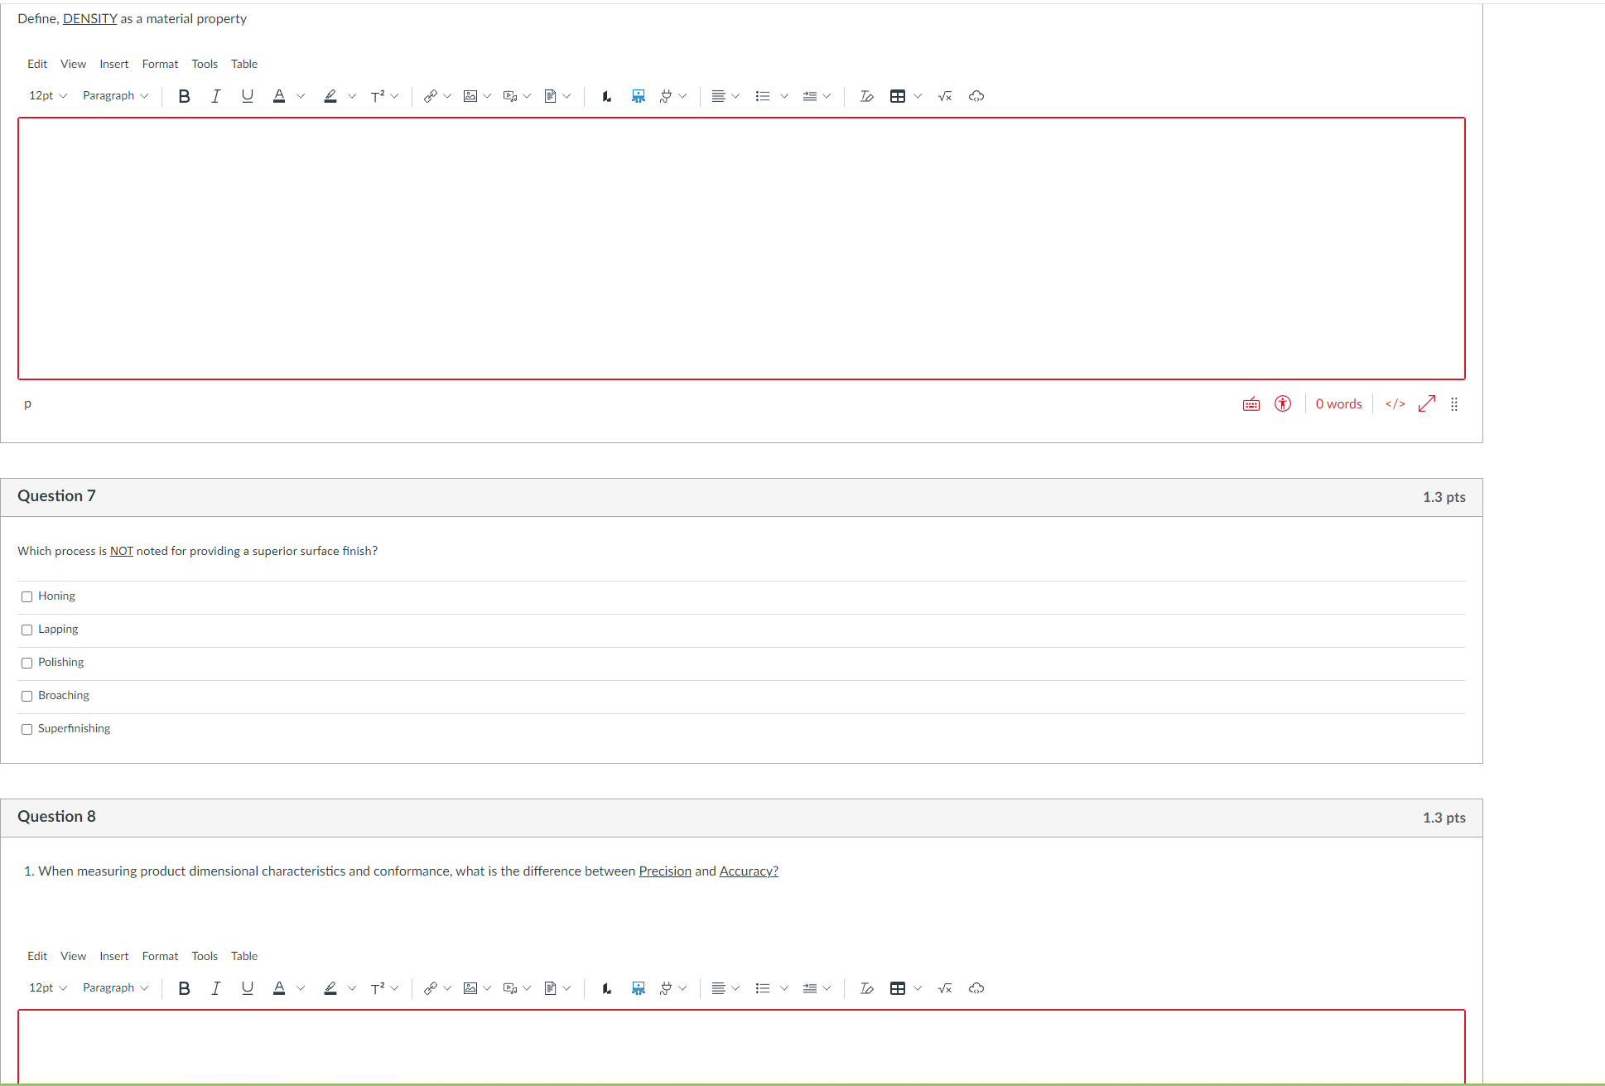This screenshot has height=1086, width=1605.
Task: Click the text color icon in the top toolbar
Action: (279, 96)
